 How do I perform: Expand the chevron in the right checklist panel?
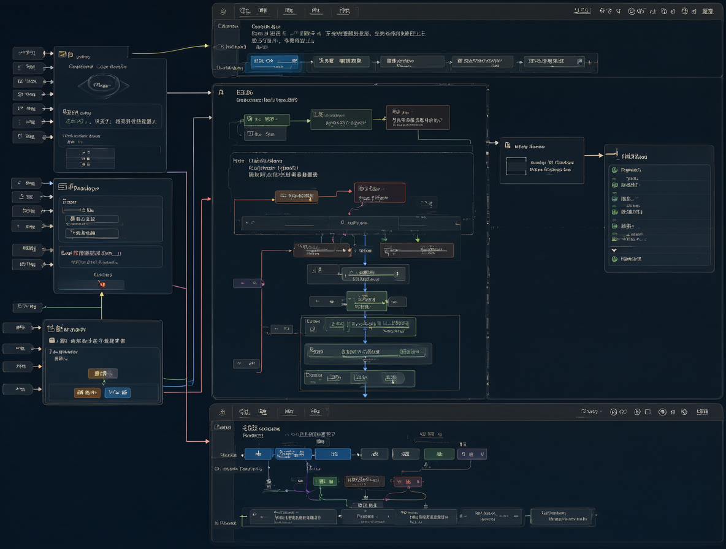click(614, 250)
